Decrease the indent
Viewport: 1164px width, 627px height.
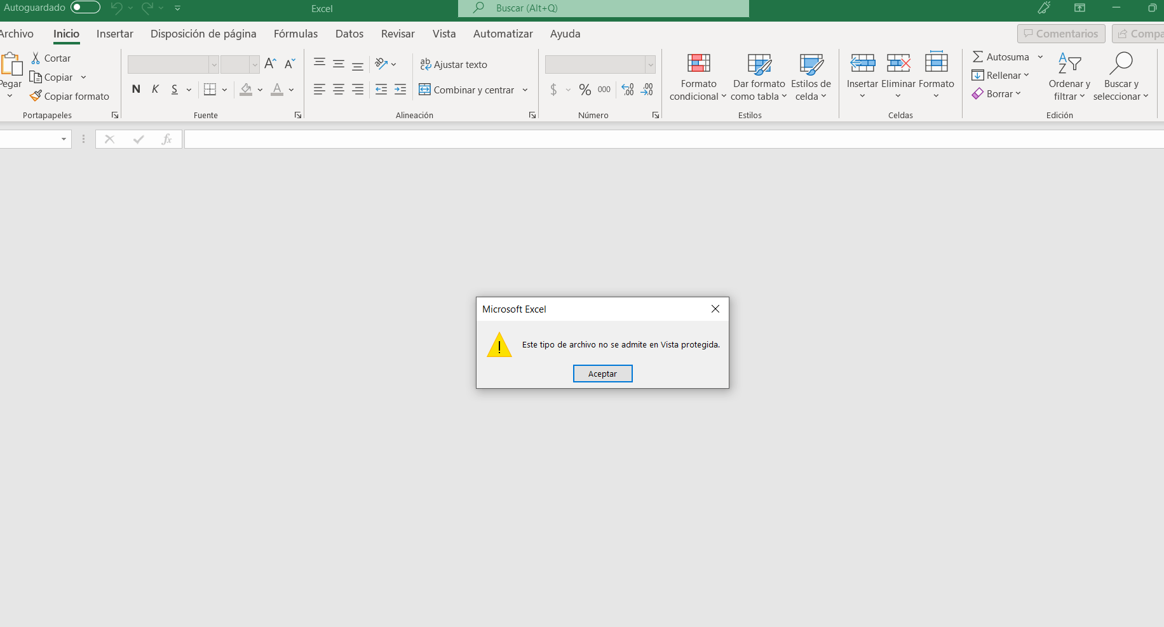tap(381, 90)
